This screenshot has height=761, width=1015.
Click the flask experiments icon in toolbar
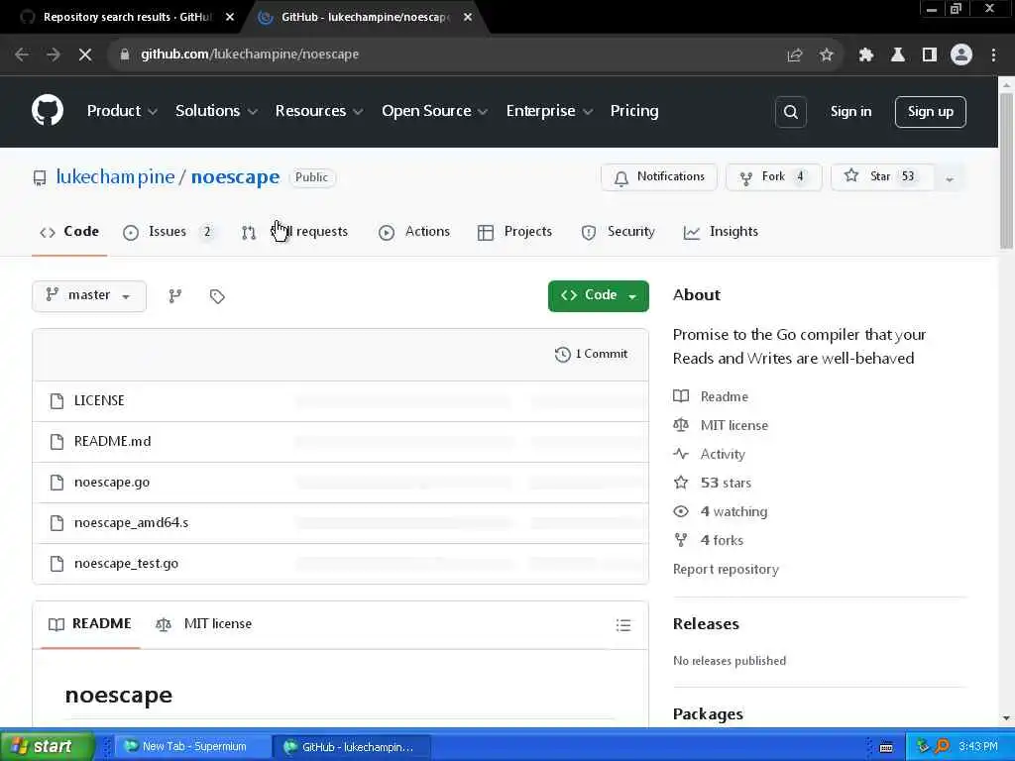point(898,55)
